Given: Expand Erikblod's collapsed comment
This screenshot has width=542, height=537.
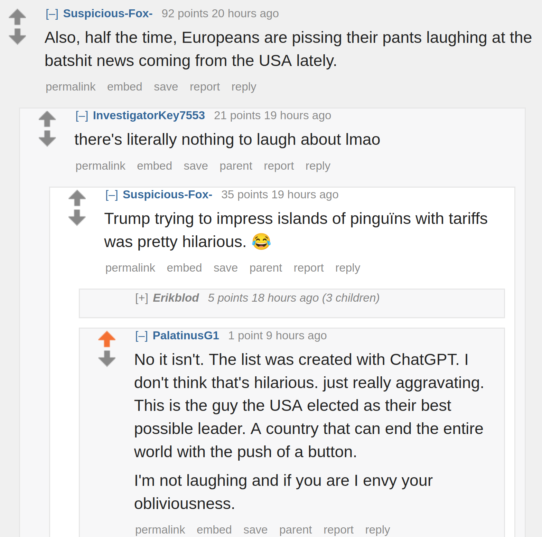Looking at the screenshot, I should (142, 298).
